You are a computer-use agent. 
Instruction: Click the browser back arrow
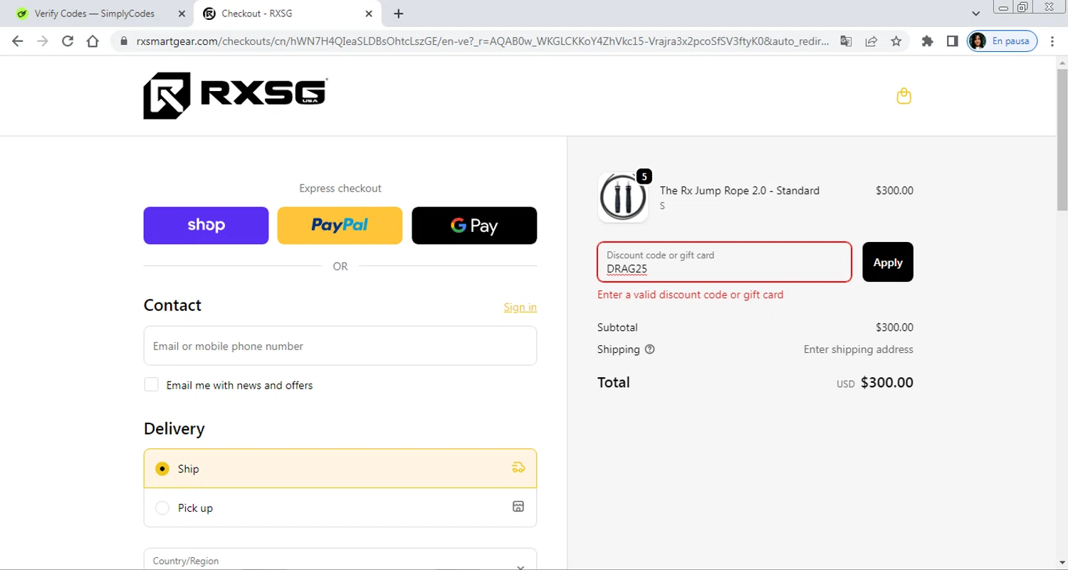[x=18, y=41]
